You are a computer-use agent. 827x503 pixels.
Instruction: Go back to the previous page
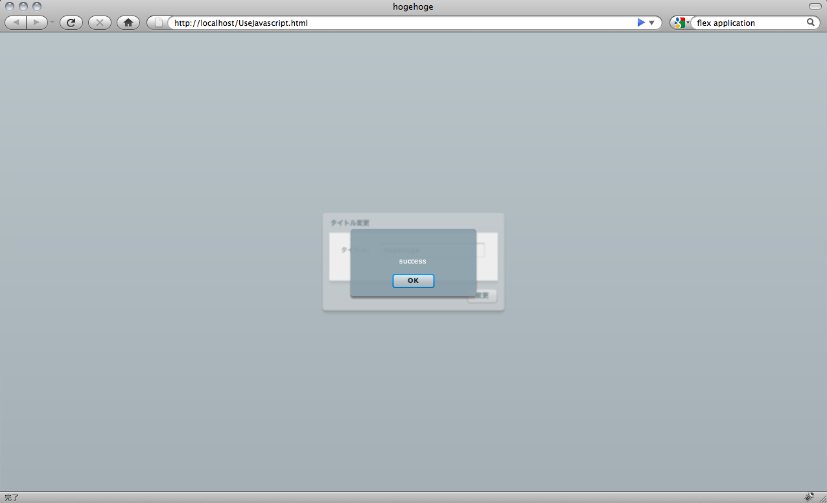(16, 23)
